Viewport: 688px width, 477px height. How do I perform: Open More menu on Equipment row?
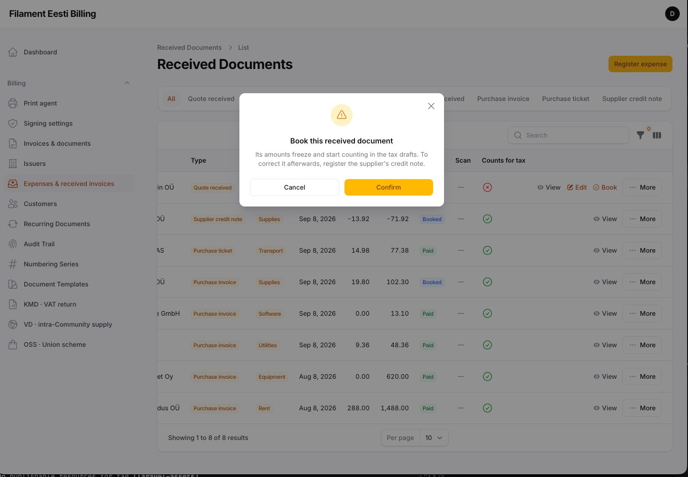[x=642, y=376]
